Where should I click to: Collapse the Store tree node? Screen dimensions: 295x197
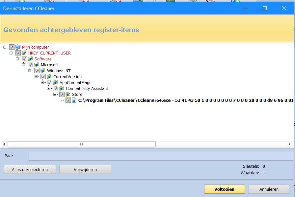coord(55,94)
